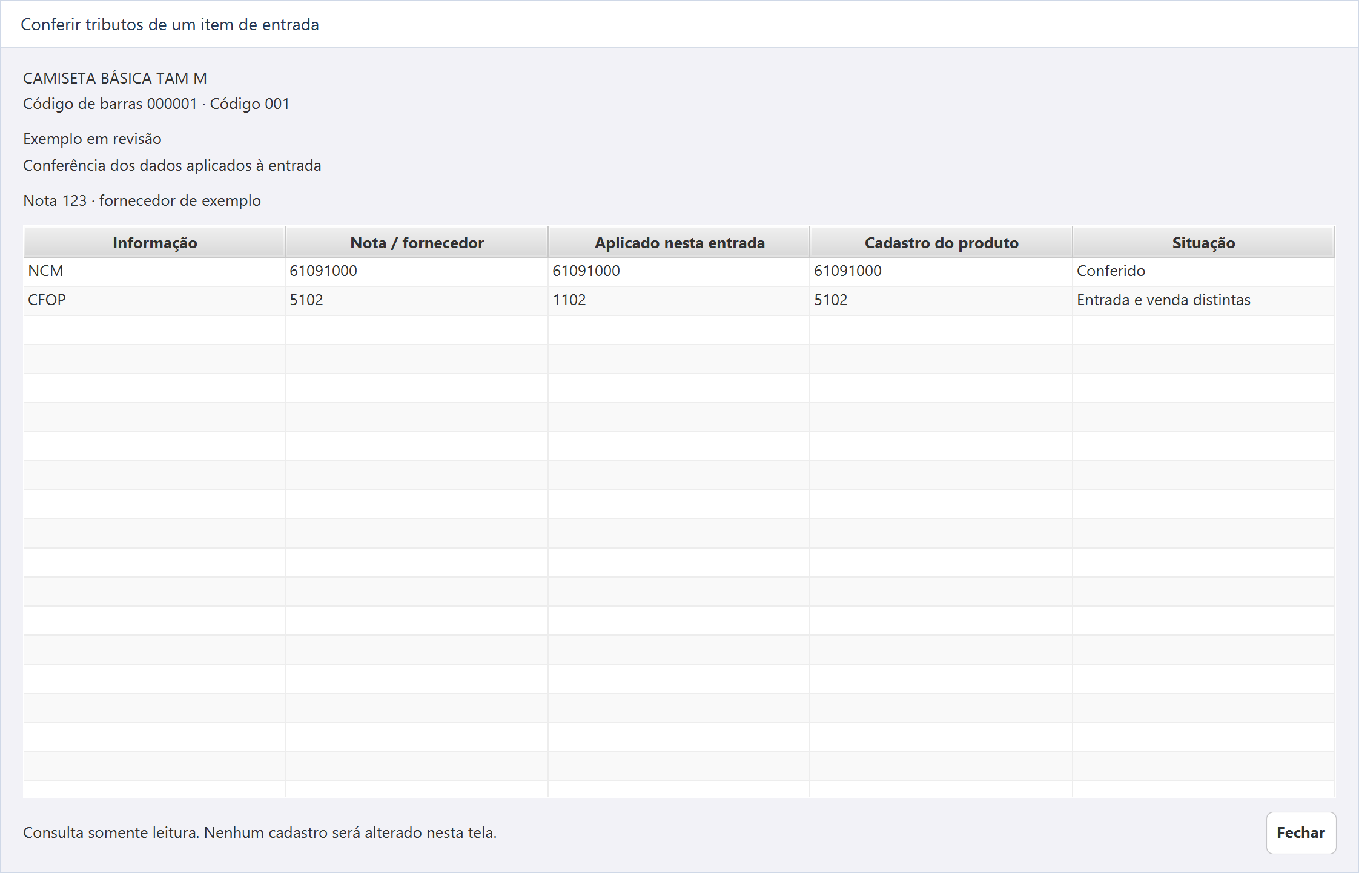
Task: Sort by Informação column header
Action: (154, 242)
